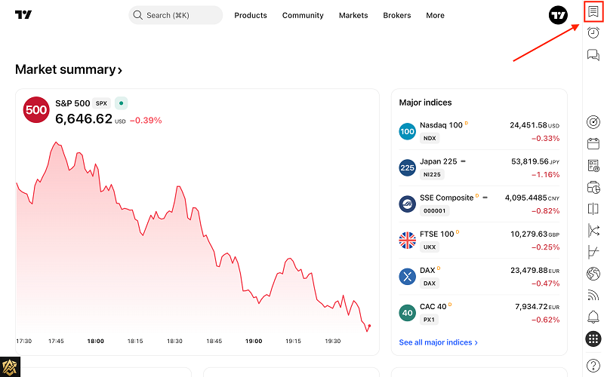Click the FTSE 100 UK flag logo
The height and width of the screenshot is (377, 604).
pos(407,241)
